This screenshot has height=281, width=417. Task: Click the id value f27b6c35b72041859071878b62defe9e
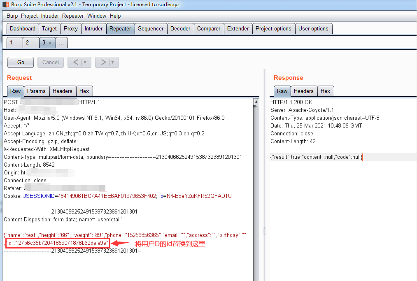62,243
